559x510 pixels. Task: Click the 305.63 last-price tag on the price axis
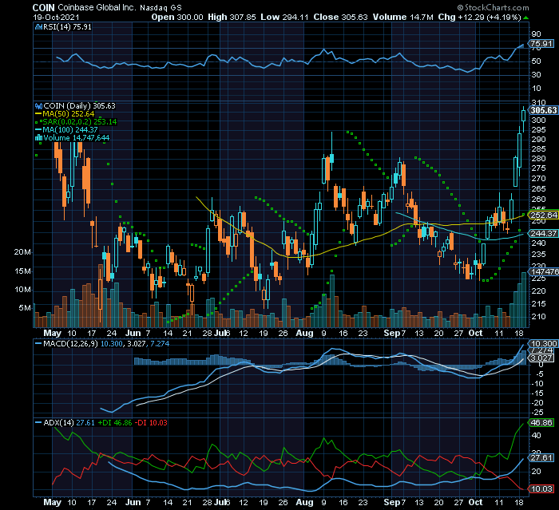tap(543, 110)
